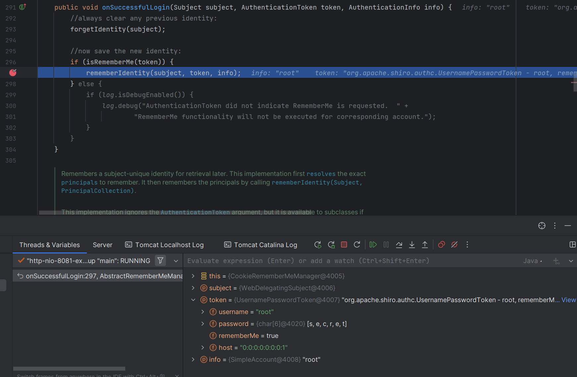Click the filter threads funnel icon
The width and height of the screenshot is (577, 377).
[x=160, y=261]
